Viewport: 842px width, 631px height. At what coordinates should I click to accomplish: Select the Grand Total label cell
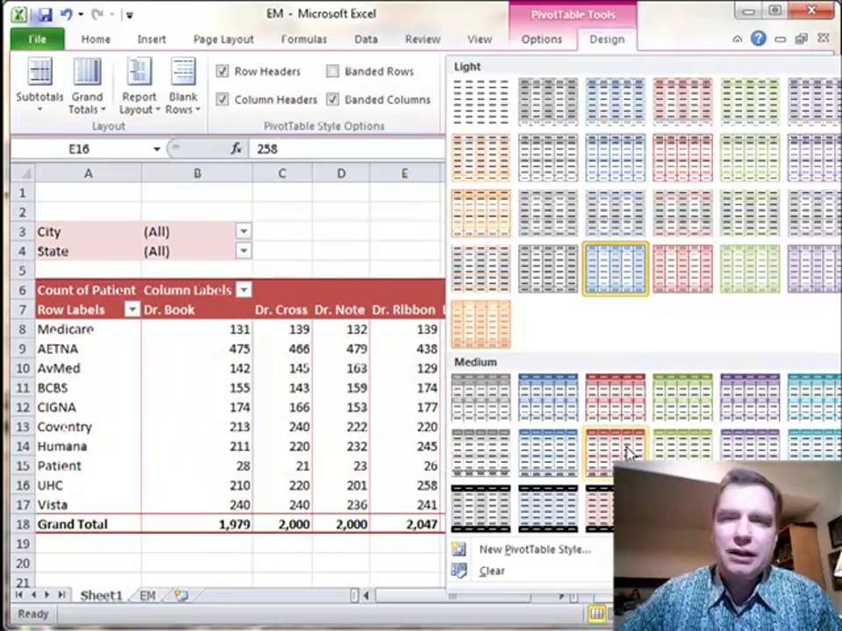click(88, 524)
